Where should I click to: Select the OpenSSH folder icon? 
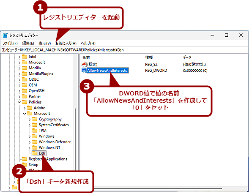pos(25,91)
